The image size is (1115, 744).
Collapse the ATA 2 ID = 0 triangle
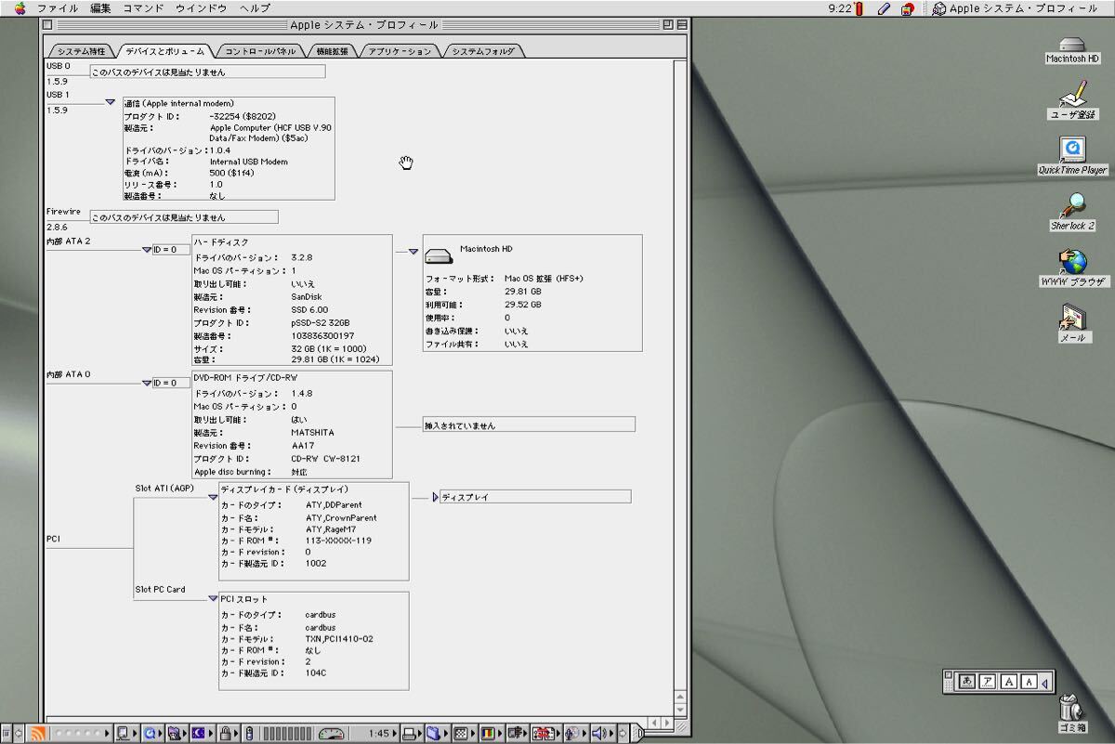point(147,250)
